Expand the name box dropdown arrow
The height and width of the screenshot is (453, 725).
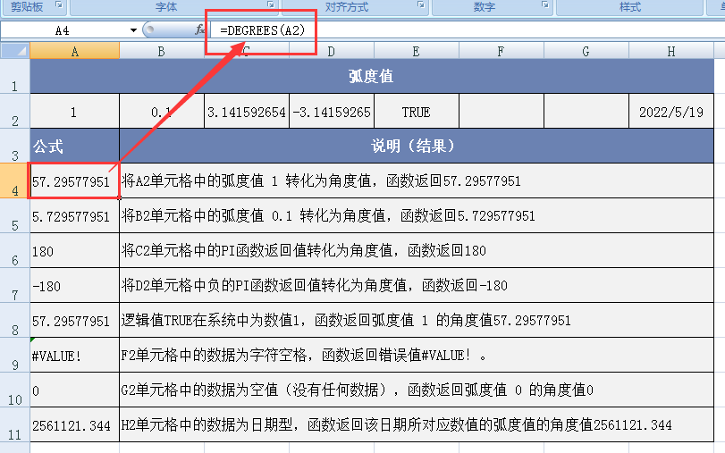point(133,30)
